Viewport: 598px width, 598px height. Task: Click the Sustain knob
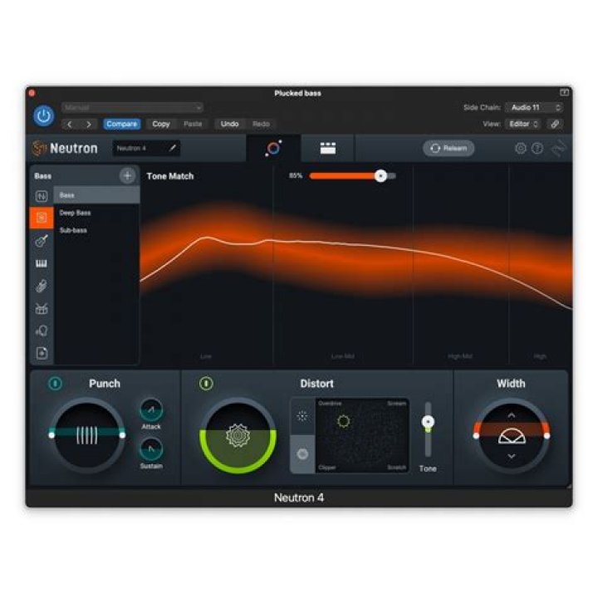pyautogui.click(x=151, y=449)
